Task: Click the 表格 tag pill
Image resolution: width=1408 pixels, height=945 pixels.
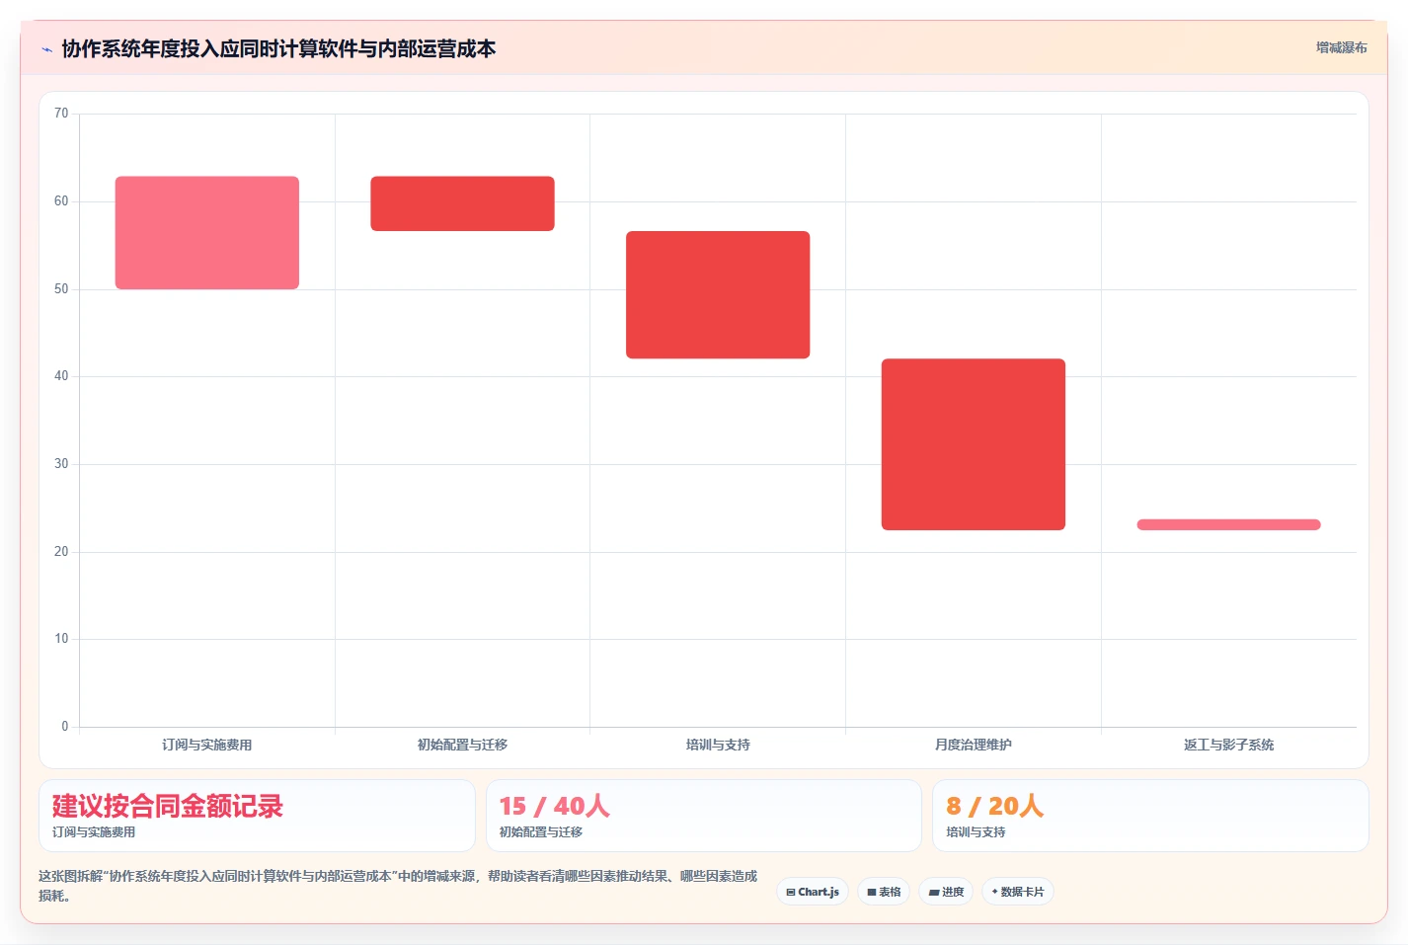Action: click(884, 892)
